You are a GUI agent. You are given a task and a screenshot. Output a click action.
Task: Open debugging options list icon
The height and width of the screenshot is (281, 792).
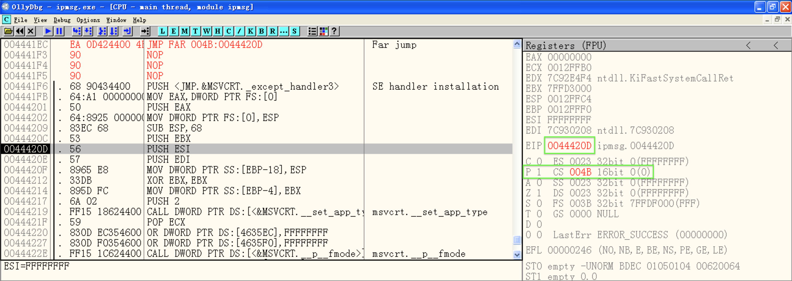click(312, 31)
